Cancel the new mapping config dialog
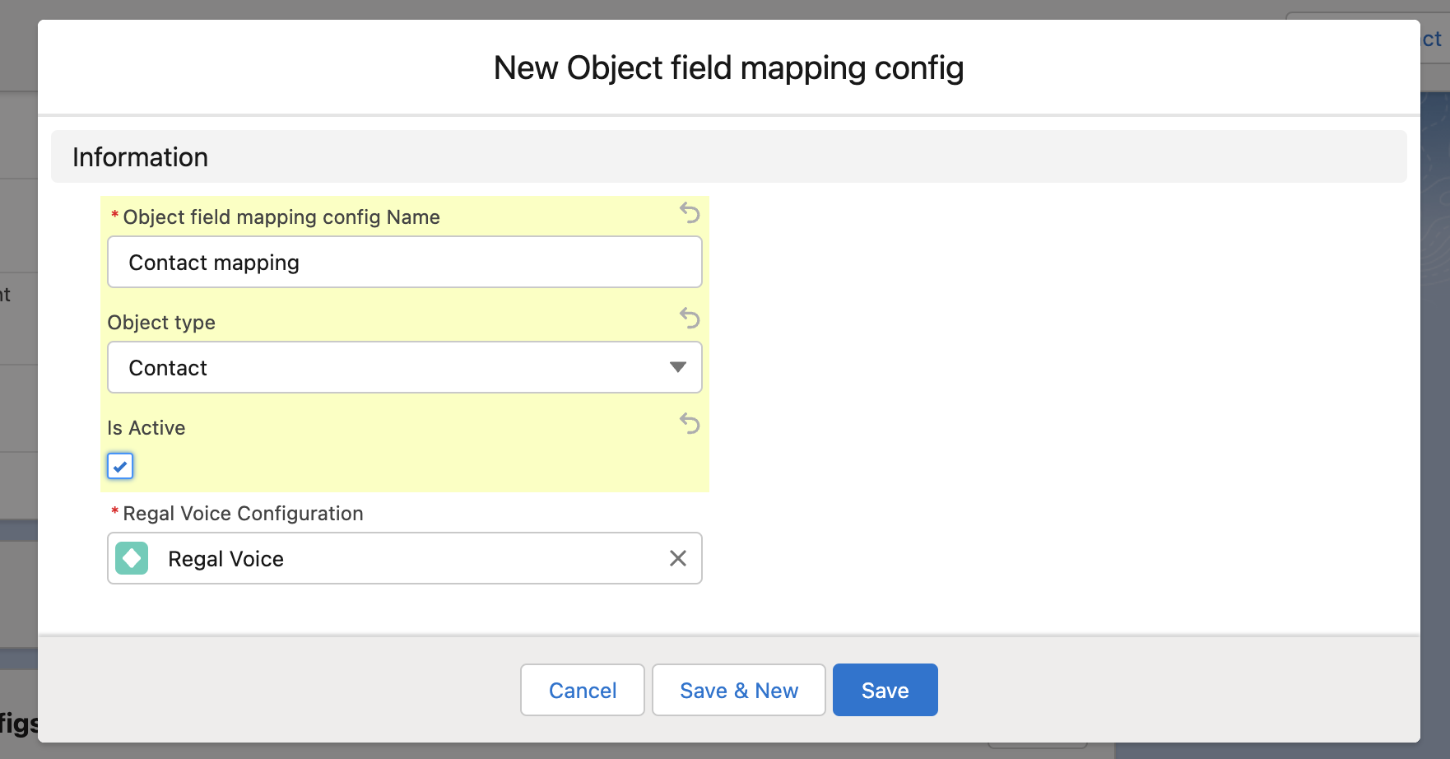The height and width of the screenshot is (759, 1450). pos(582,690)
